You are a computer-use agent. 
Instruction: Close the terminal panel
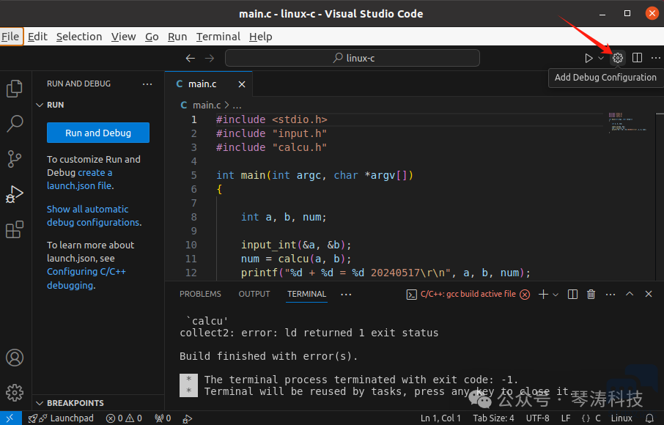pyautogui.click(x=649, y=294)
